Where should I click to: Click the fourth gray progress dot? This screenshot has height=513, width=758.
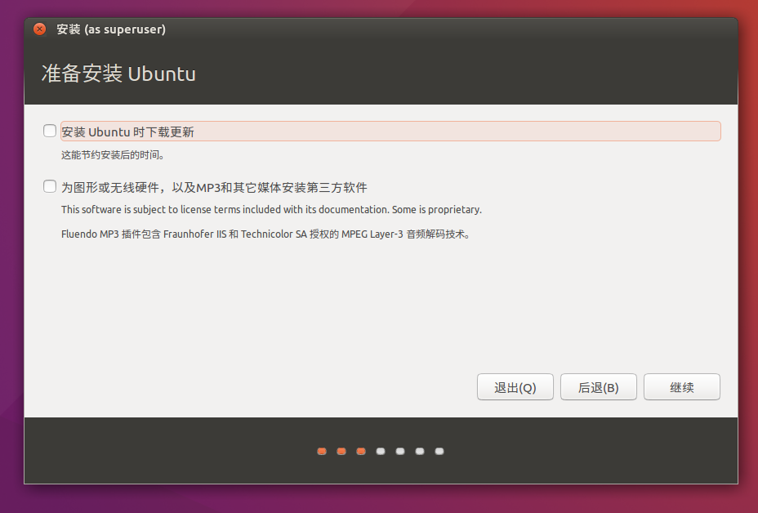point(380,450)
